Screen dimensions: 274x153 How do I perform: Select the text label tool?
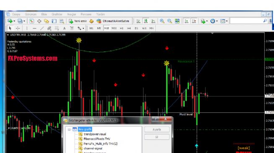(64, 28)
